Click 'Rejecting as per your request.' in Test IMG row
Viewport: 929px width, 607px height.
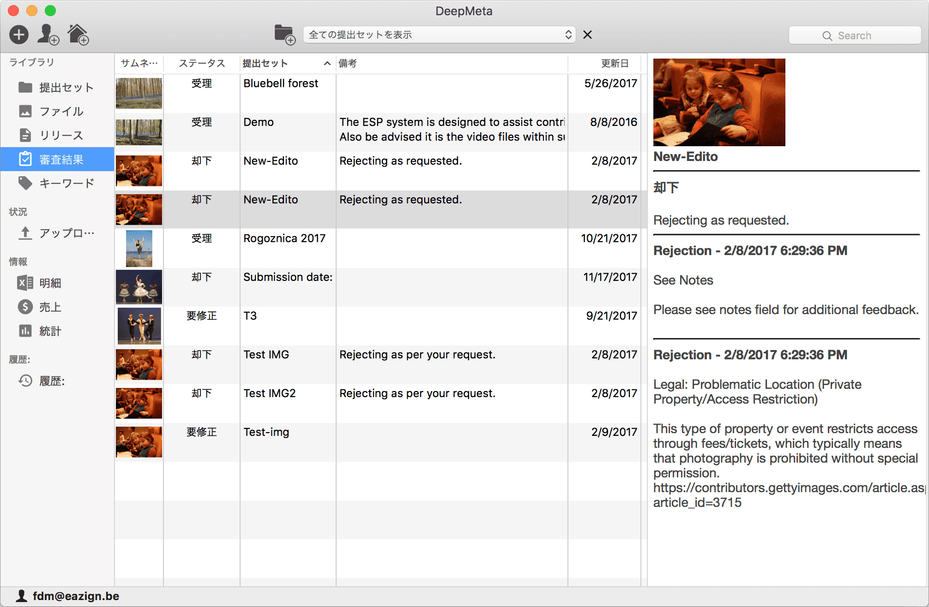tap(417, 355)
